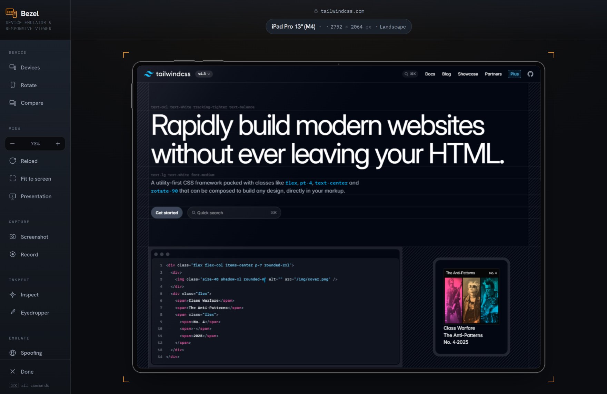This screenshot has width=607, height=394.
Task: Open the Devices panel icon
Action: coord(13,67)
